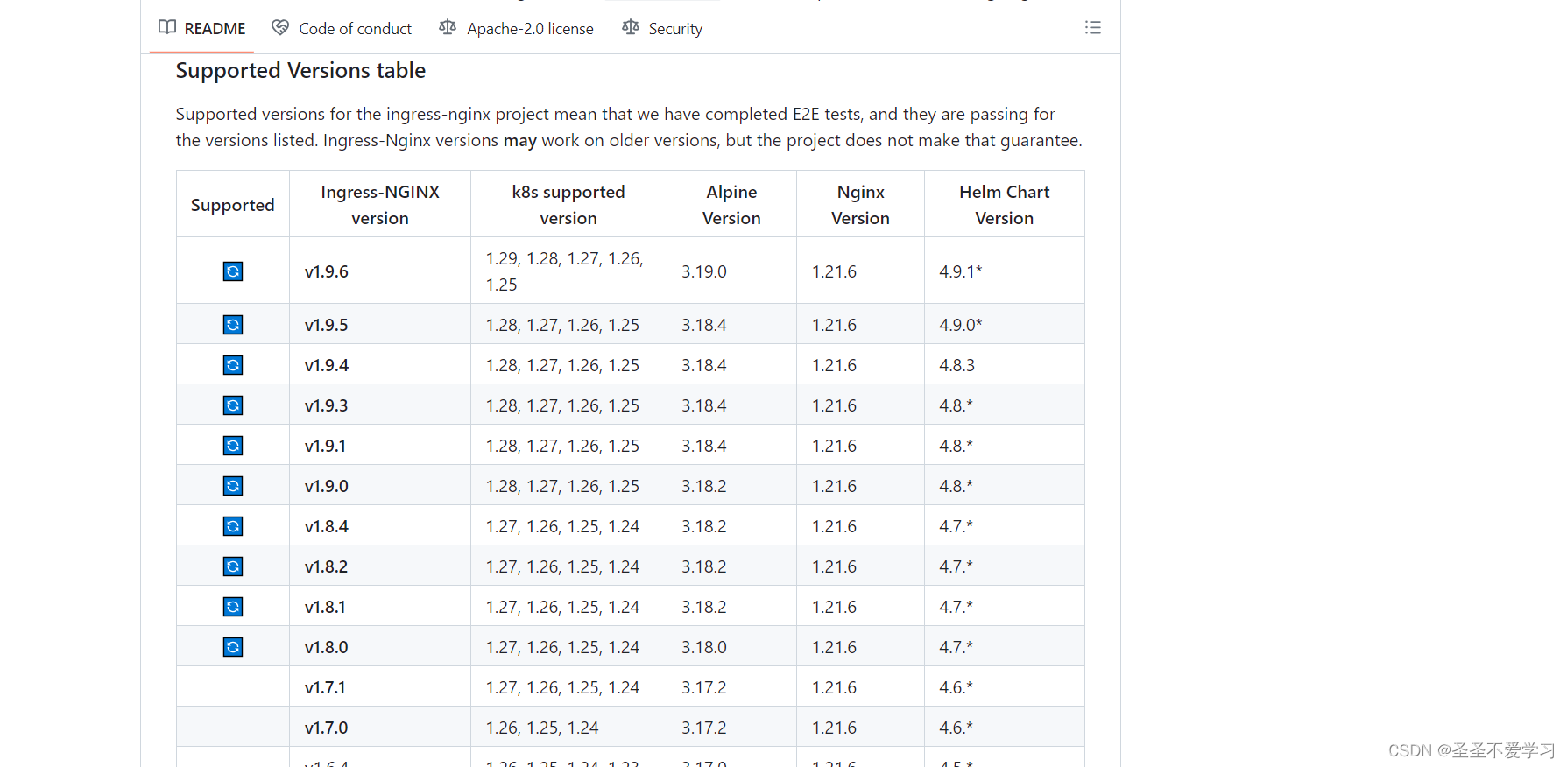The height and width of the screenshot is (767, 1567).
Task: Click supported icon in v1.8.2 row
Action: (x=233, y=566)
